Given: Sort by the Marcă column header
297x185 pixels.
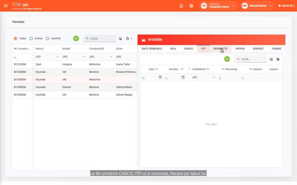Looking at the screenshot, I should (39, 49).
